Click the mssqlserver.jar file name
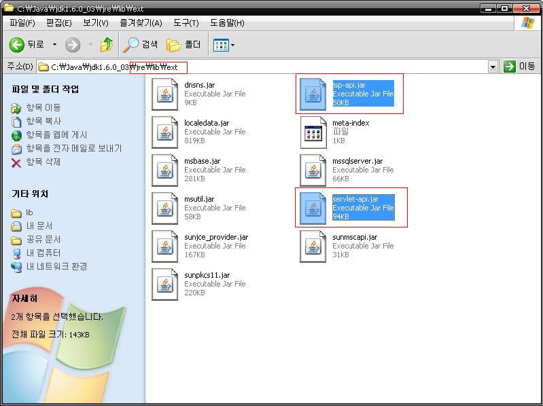This screenshot has height=406, width=543. pos(357,161)
